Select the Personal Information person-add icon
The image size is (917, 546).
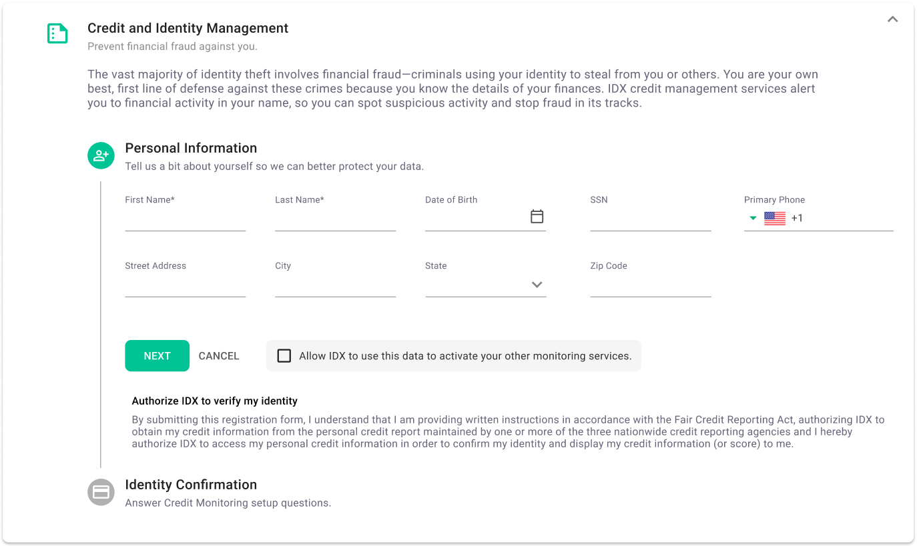tap(101, 155)
